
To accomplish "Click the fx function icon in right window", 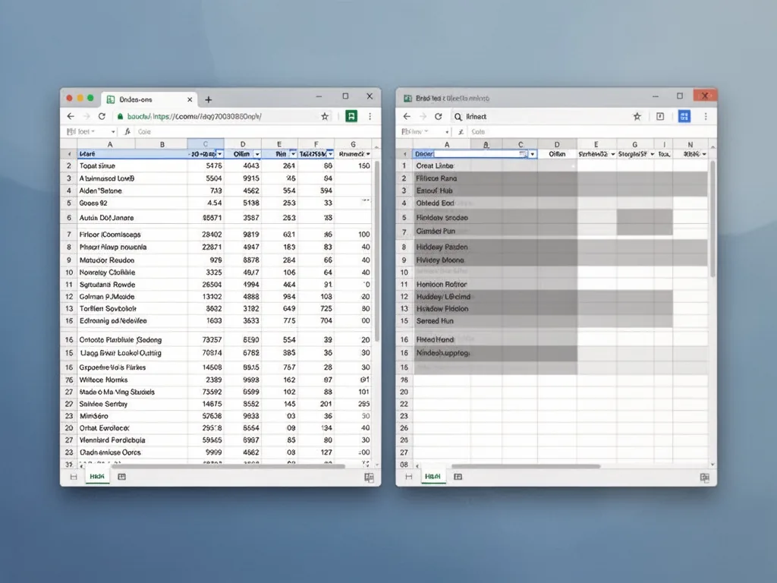I will [461, 131].
